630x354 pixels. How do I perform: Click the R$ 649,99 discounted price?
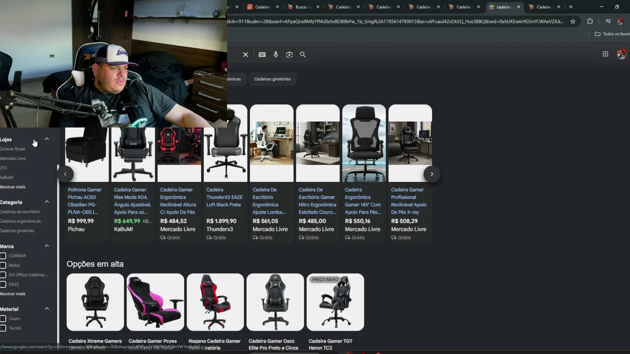click(127, 221)
